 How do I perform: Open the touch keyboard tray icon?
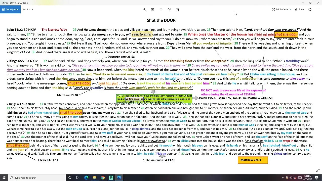click(x=299, y=178)
